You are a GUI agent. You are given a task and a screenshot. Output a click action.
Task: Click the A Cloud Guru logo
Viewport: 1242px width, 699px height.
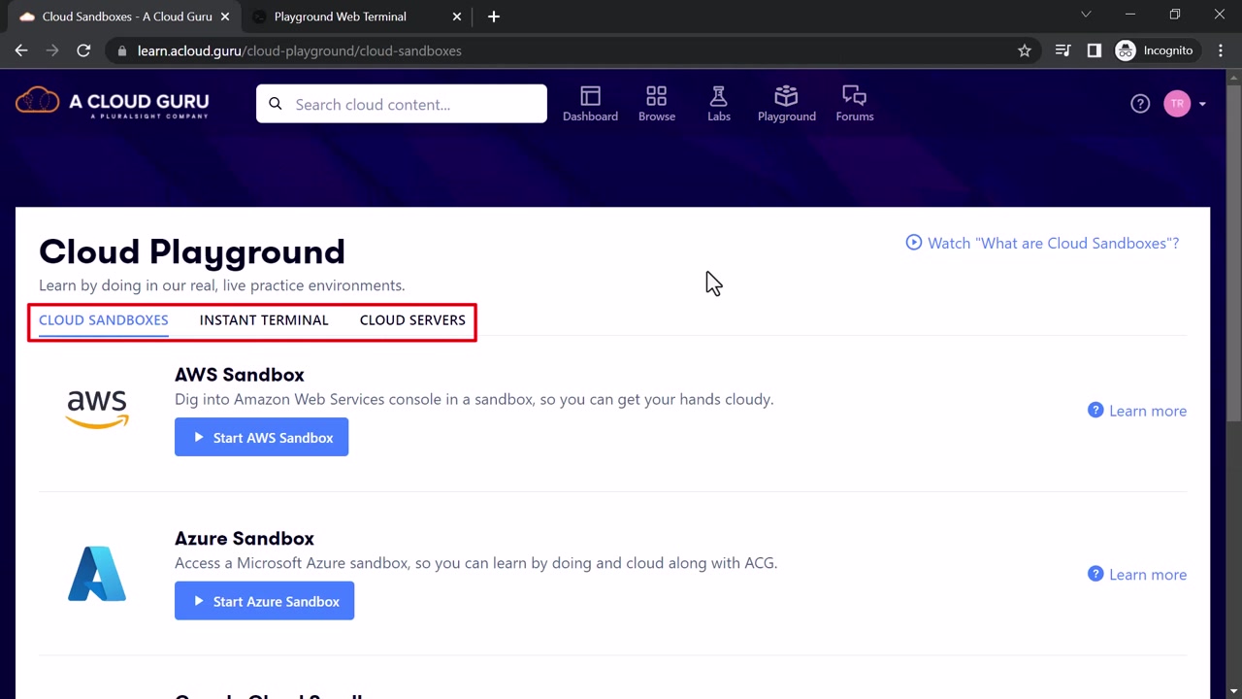113,102
